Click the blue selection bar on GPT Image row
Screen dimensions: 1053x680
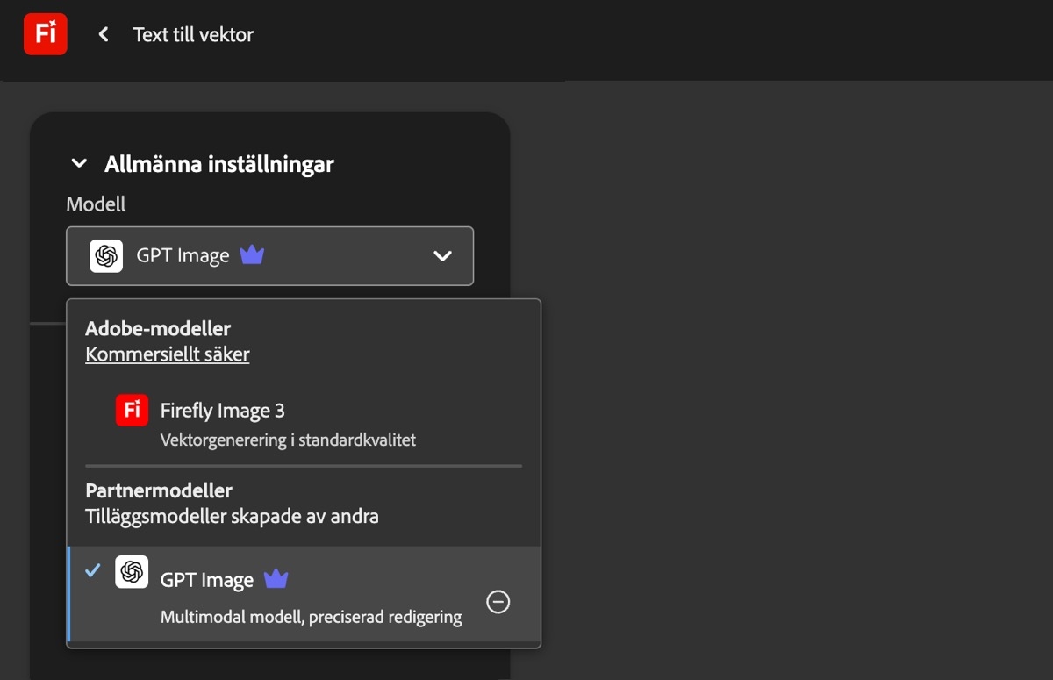coord(69,595)
